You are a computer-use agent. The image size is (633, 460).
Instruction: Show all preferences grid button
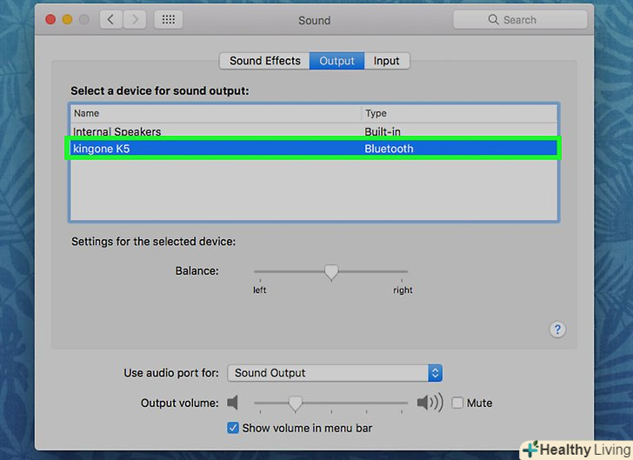[169, 19]
